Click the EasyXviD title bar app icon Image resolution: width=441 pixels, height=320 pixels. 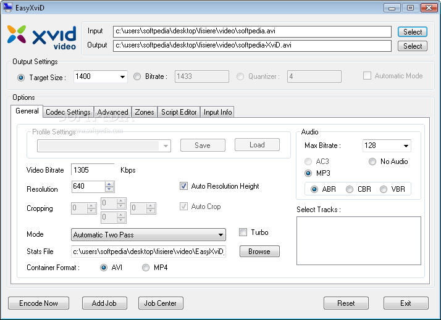pyautogui.click(x=8, y=7)
